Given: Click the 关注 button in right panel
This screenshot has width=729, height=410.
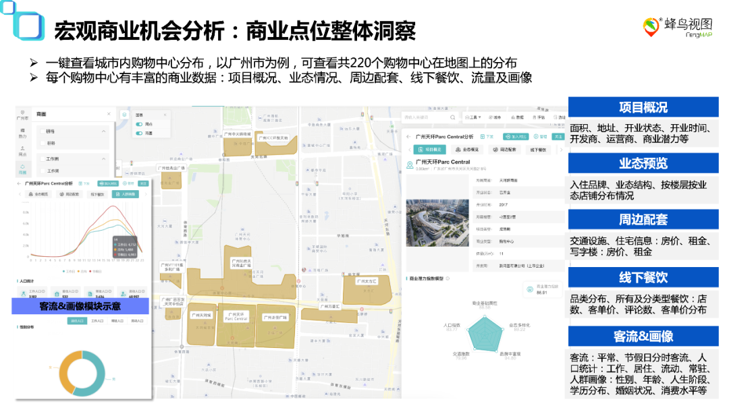Looking at the screenshot, I should coord(558,136).
